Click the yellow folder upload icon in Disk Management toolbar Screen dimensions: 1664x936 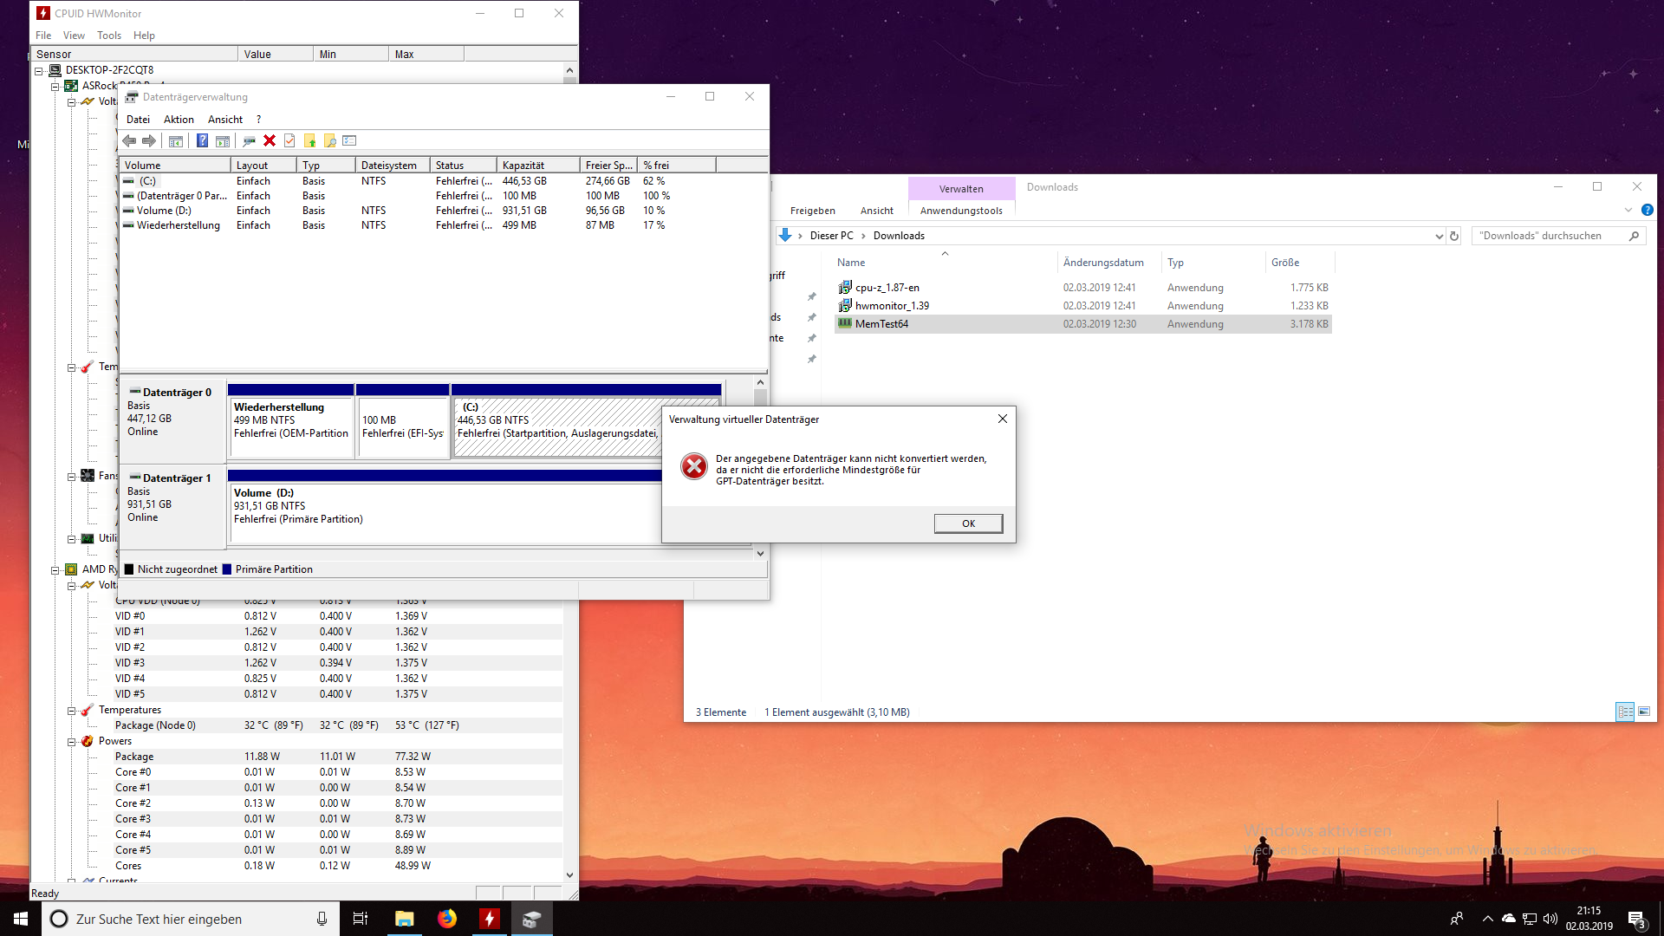(310, 140)
